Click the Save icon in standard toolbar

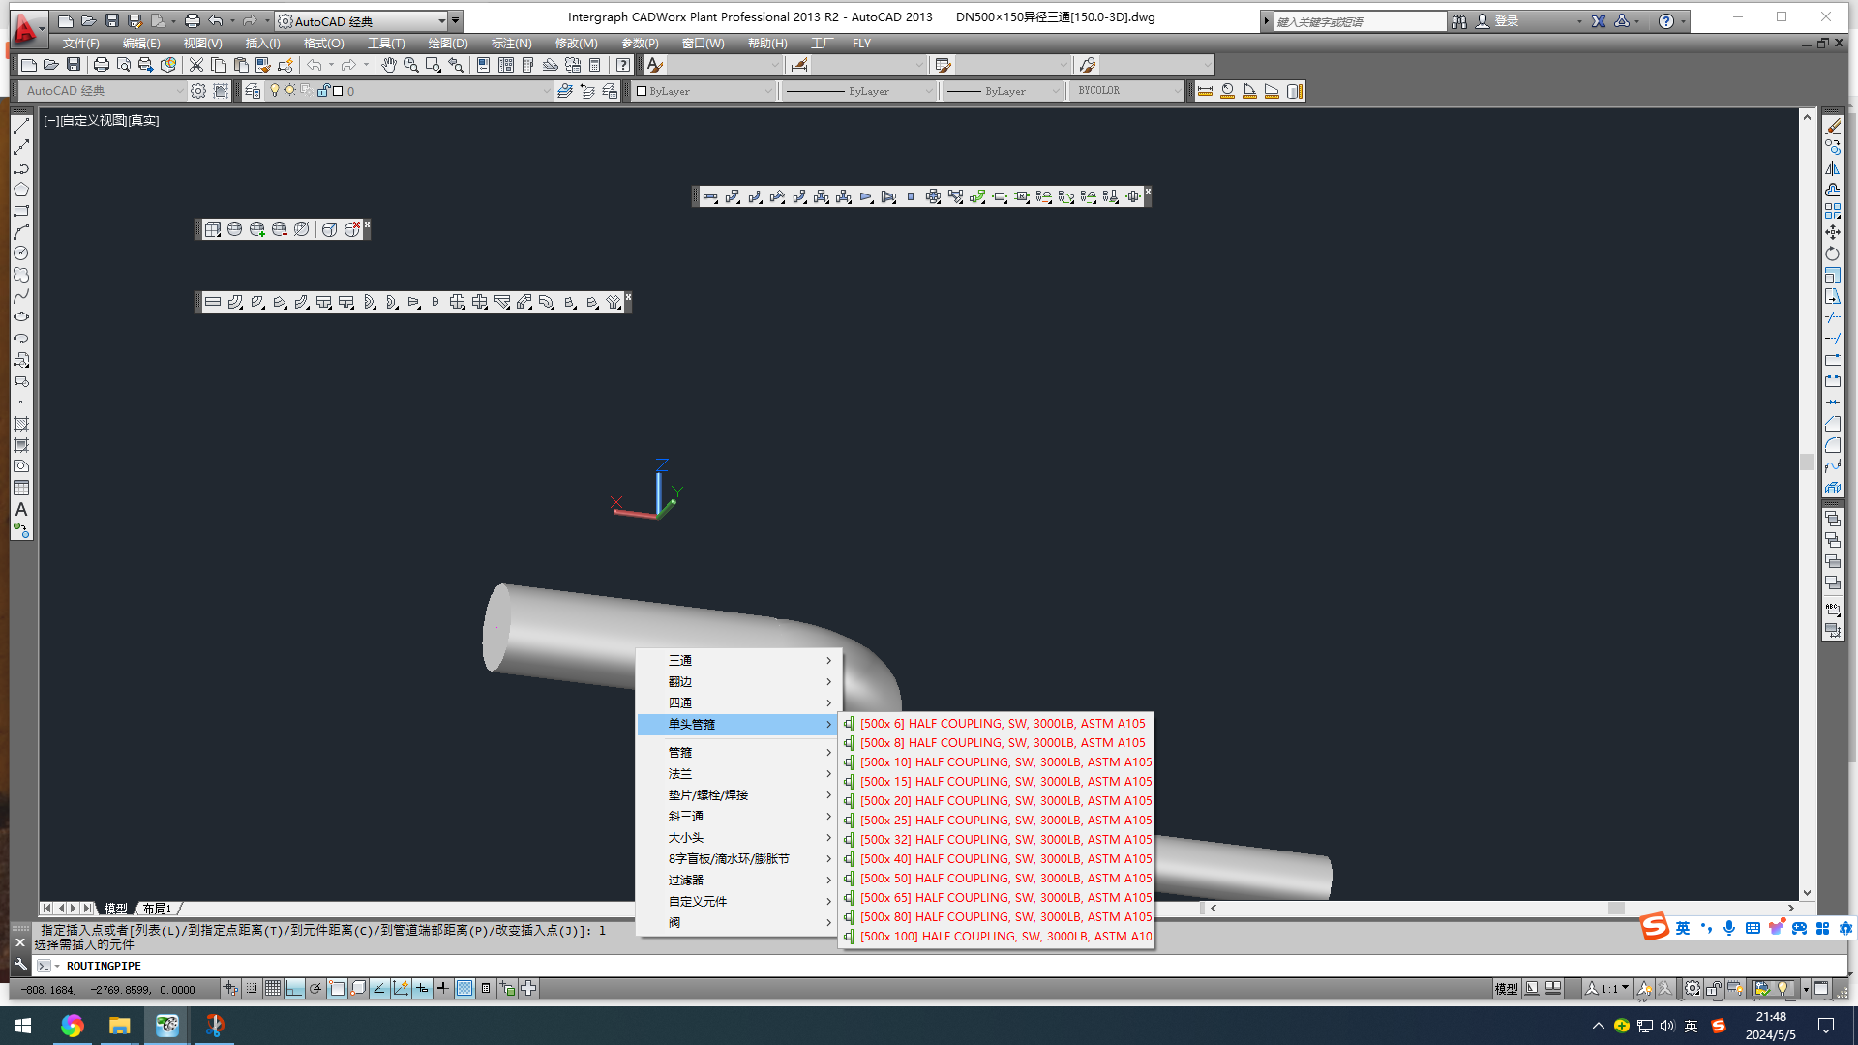(x=74, y=65)
